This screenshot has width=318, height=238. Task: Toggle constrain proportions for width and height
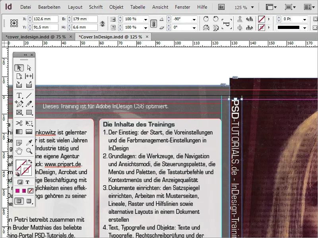click(x=103, y=24)
